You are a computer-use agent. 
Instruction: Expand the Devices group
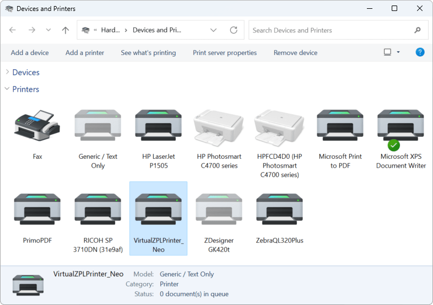(x=8, y=72)
